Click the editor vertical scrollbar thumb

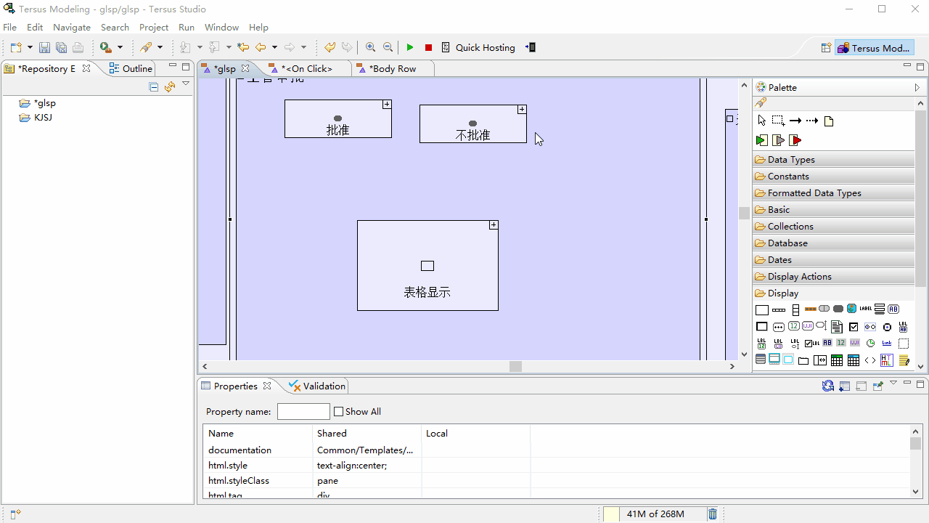click(744, 213)
